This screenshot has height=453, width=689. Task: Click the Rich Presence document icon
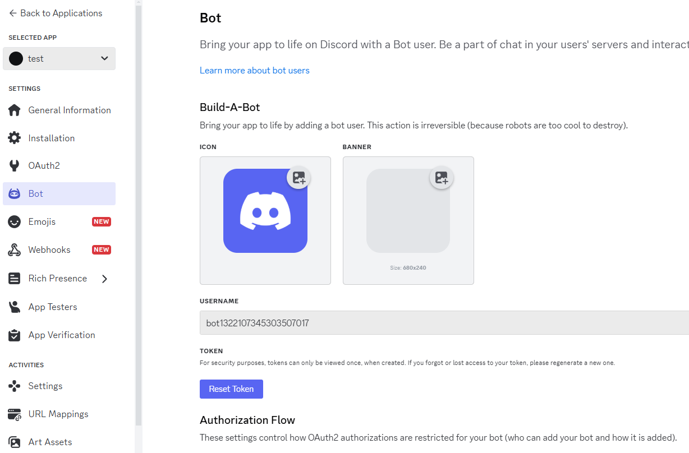point(15,279)
